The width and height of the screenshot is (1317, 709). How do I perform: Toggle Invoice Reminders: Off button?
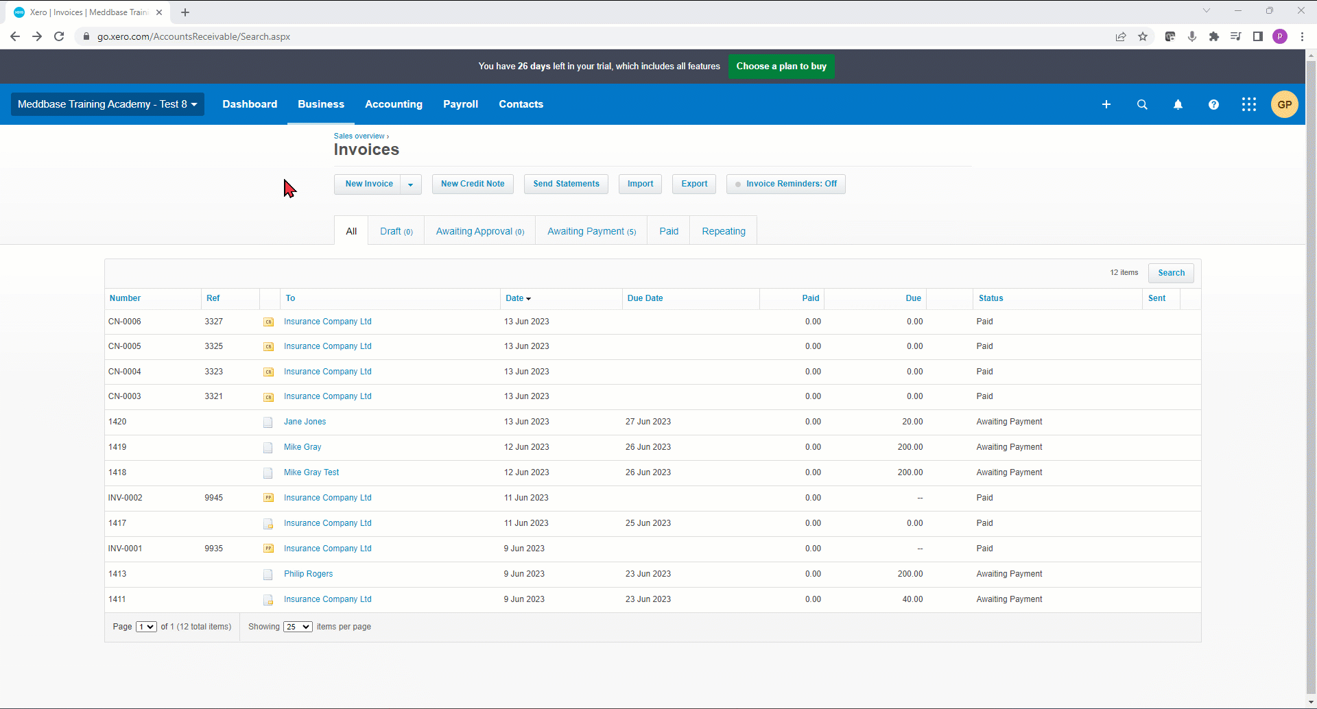tap(786, 184)
